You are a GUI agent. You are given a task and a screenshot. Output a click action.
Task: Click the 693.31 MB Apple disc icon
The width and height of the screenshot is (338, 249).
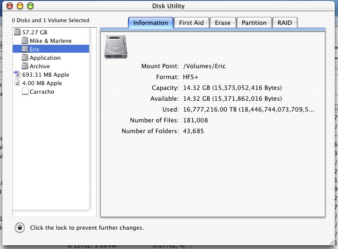17,74
